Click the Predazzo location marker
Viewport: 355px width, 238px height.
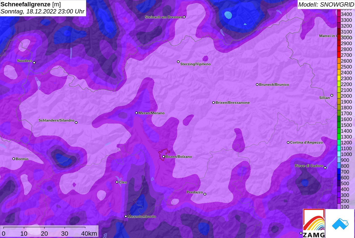tap(205, 194)
